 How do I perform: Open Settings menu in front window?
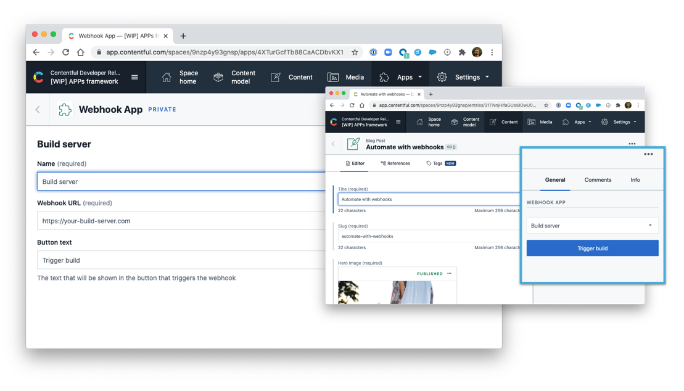coord(619,122)
